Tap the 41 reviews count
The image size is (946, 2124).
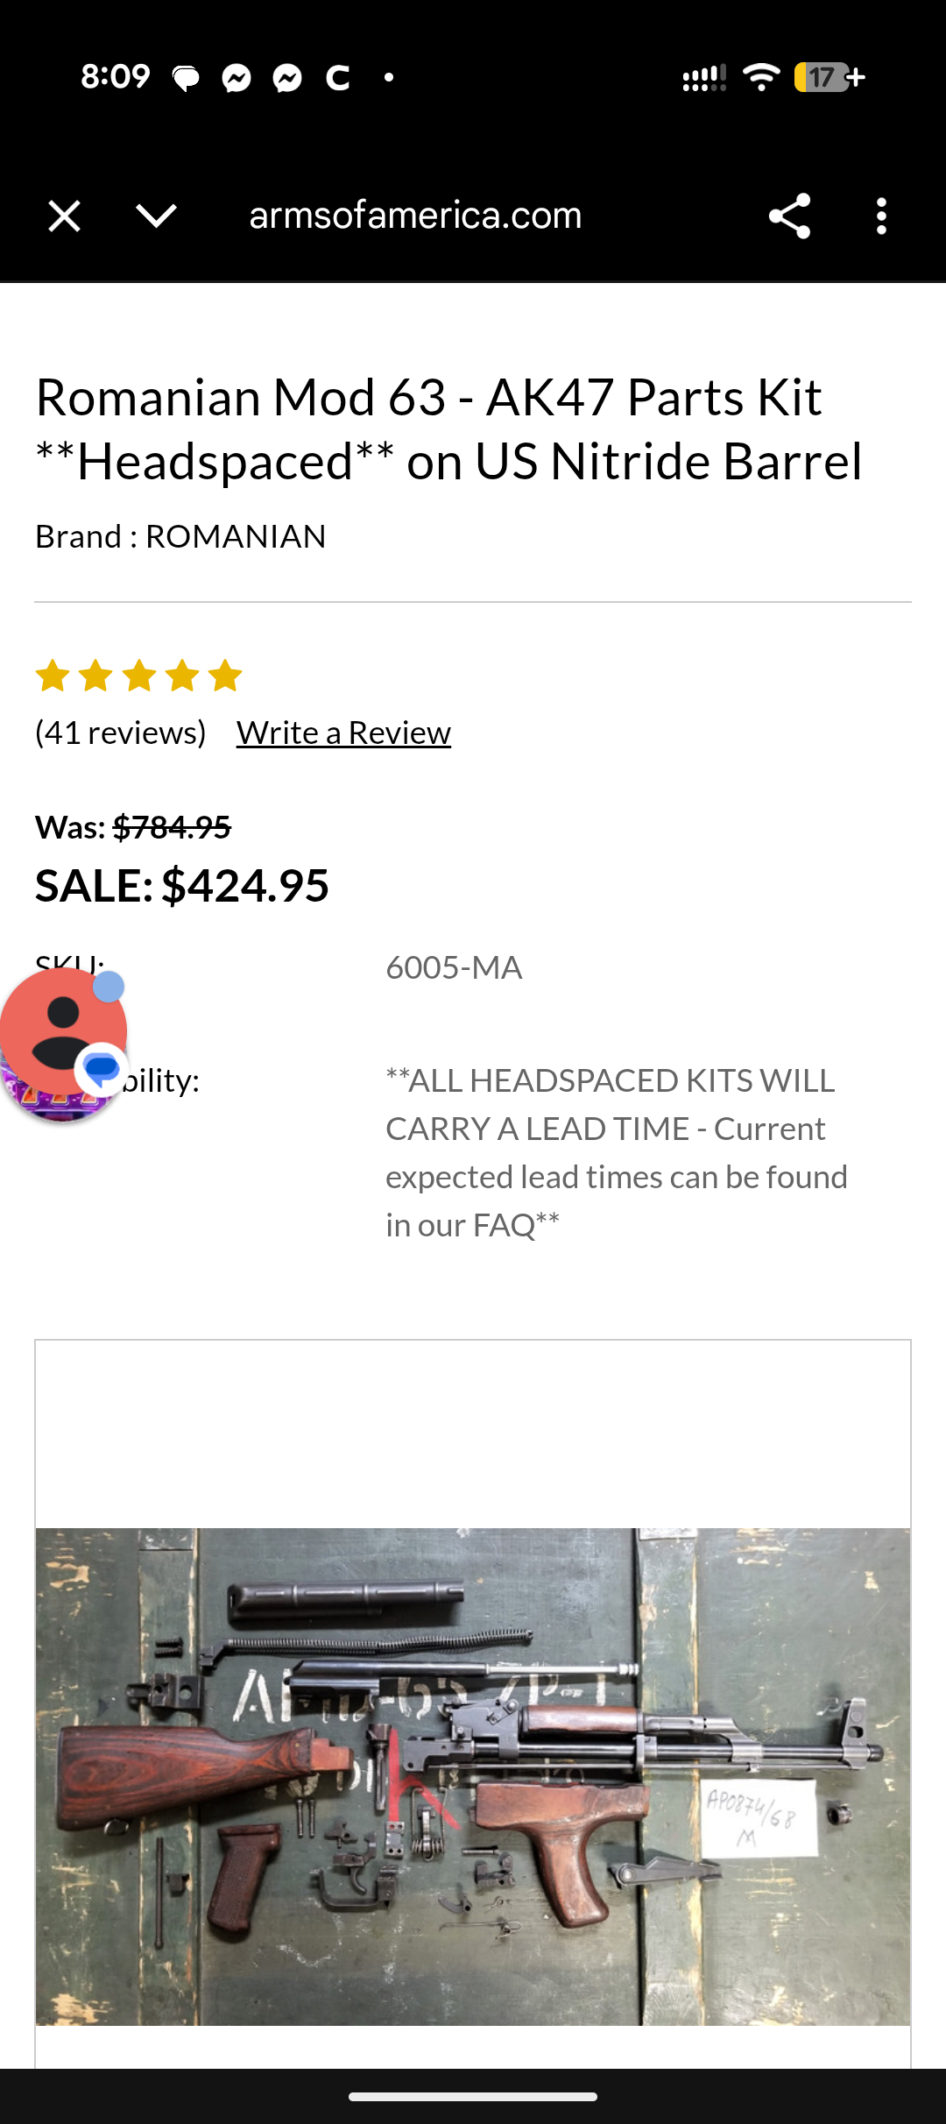click(121, 733)
